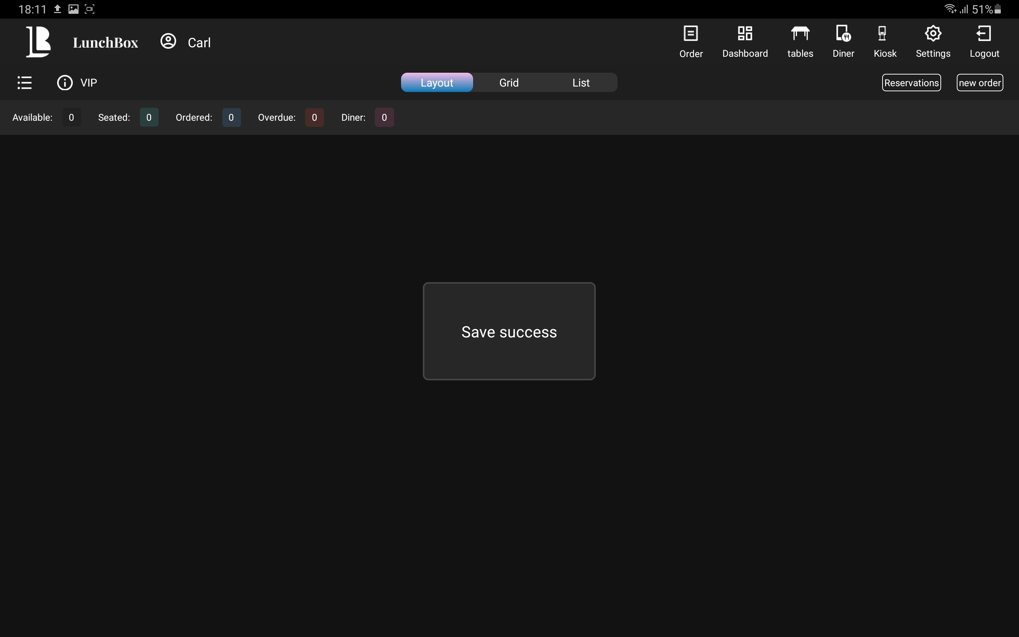Launch the Kiosk mode icon
The image size is (1019, 637).
click(x=882, y=34)
